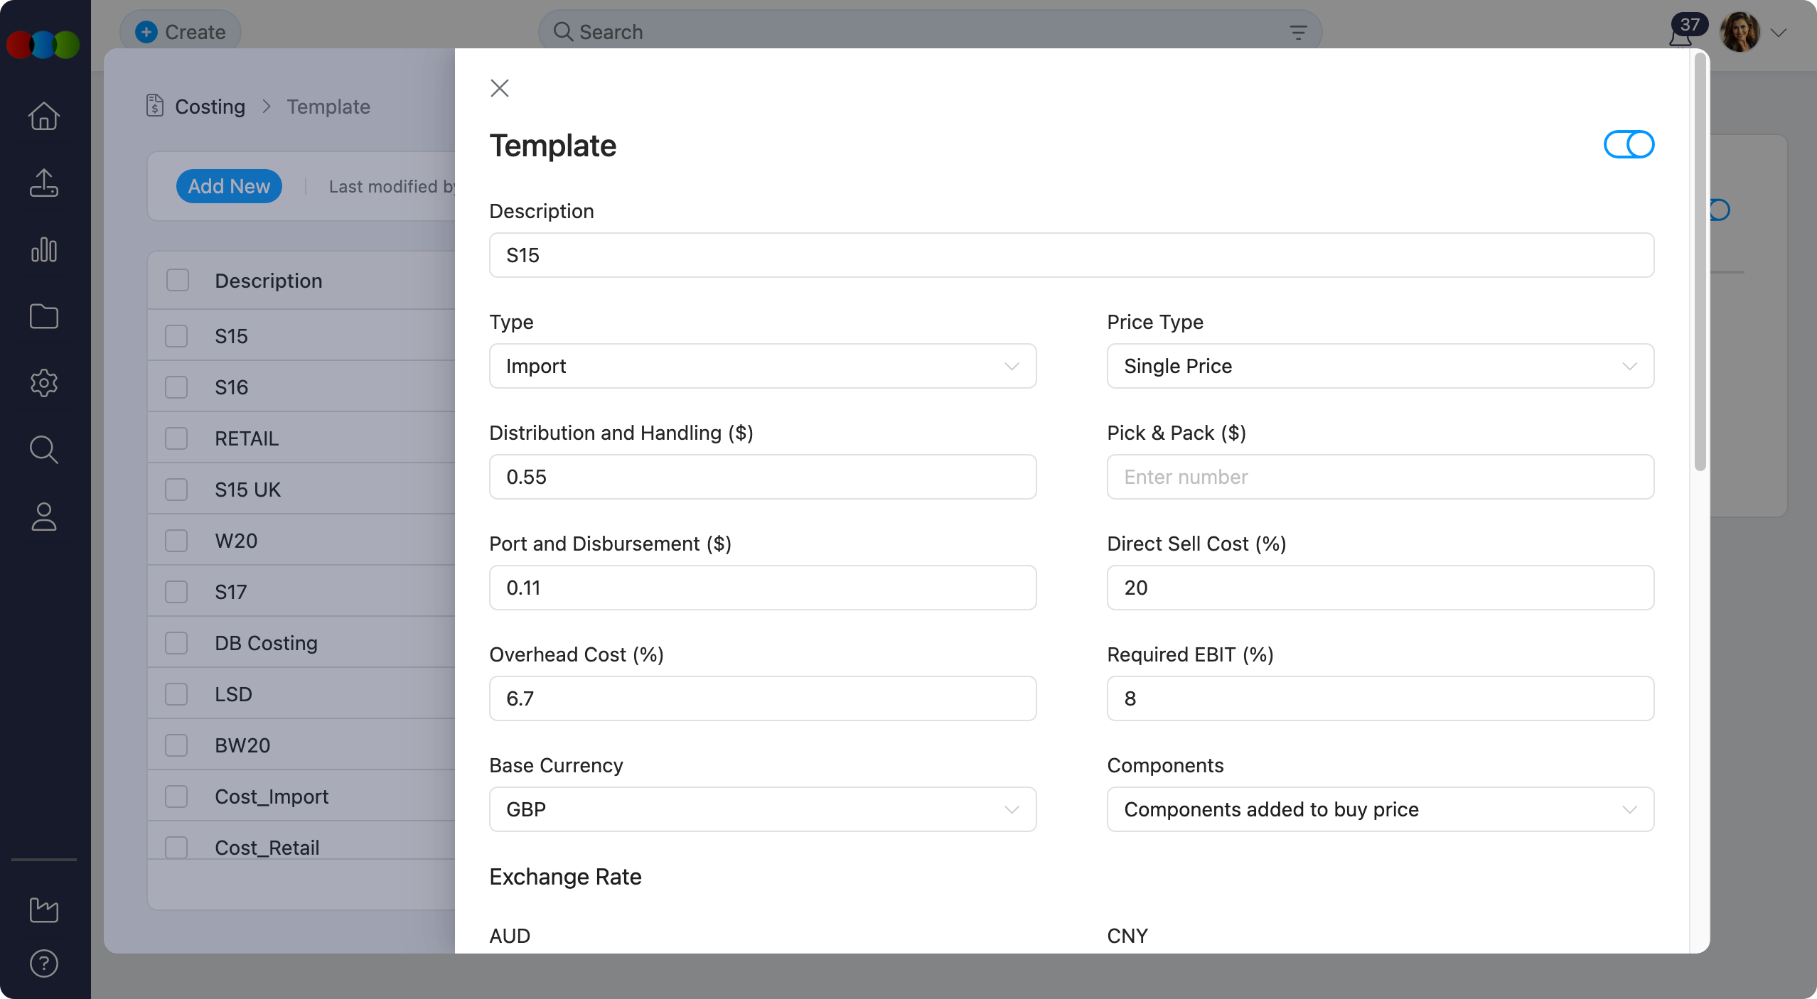Go to Costing in the breadcrumb

(x=210, y=107)
